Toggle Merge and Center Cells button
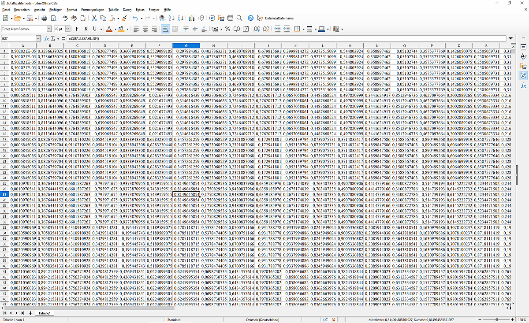The image size is (529, 323). tap(175, 29)
